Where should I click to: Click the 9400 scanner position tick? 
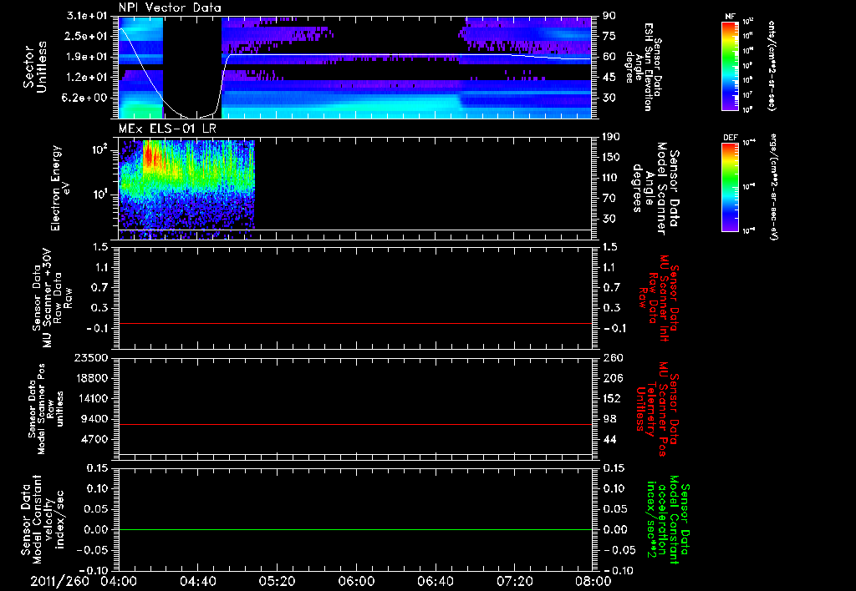95,419
